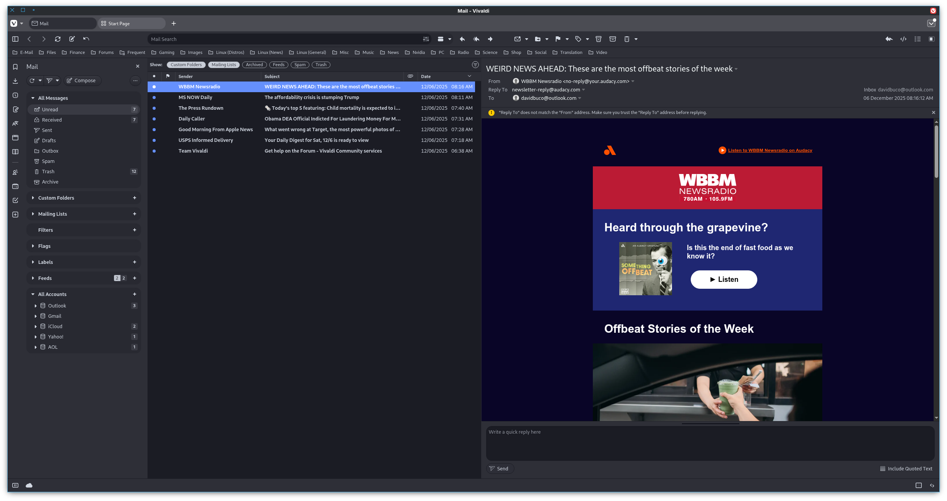This screenshot has width=947, height=501.
Task: Expand the Outlook account tree
Action: tap(36, 306)
